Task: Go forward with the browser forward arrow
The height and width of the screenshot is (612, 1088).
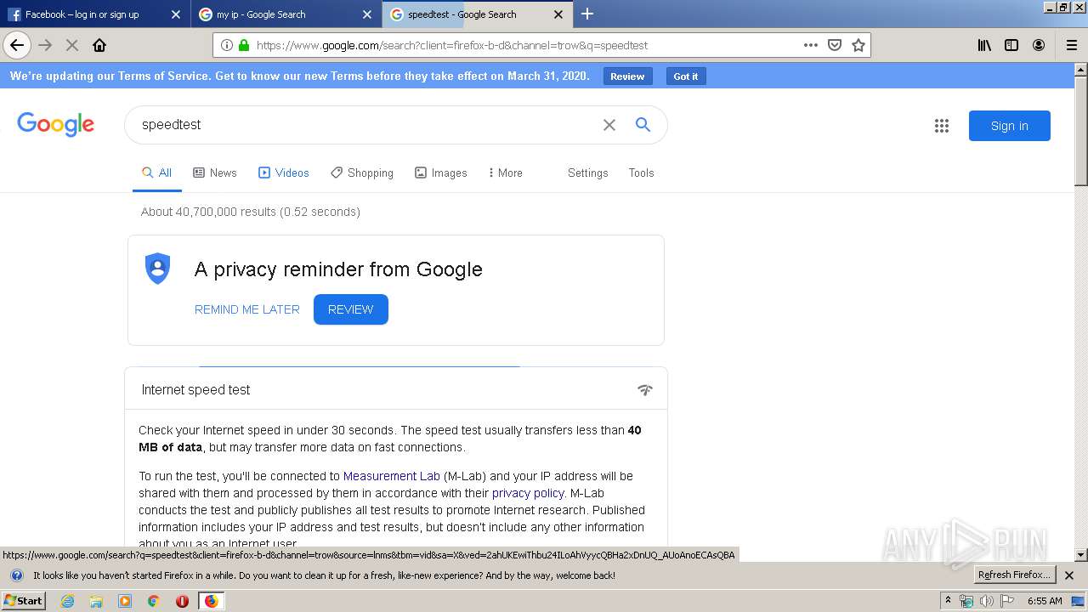Action: coord(45,45)
